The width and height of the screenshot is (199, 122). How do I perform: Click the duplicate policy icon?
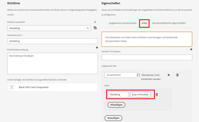[95, 28]
